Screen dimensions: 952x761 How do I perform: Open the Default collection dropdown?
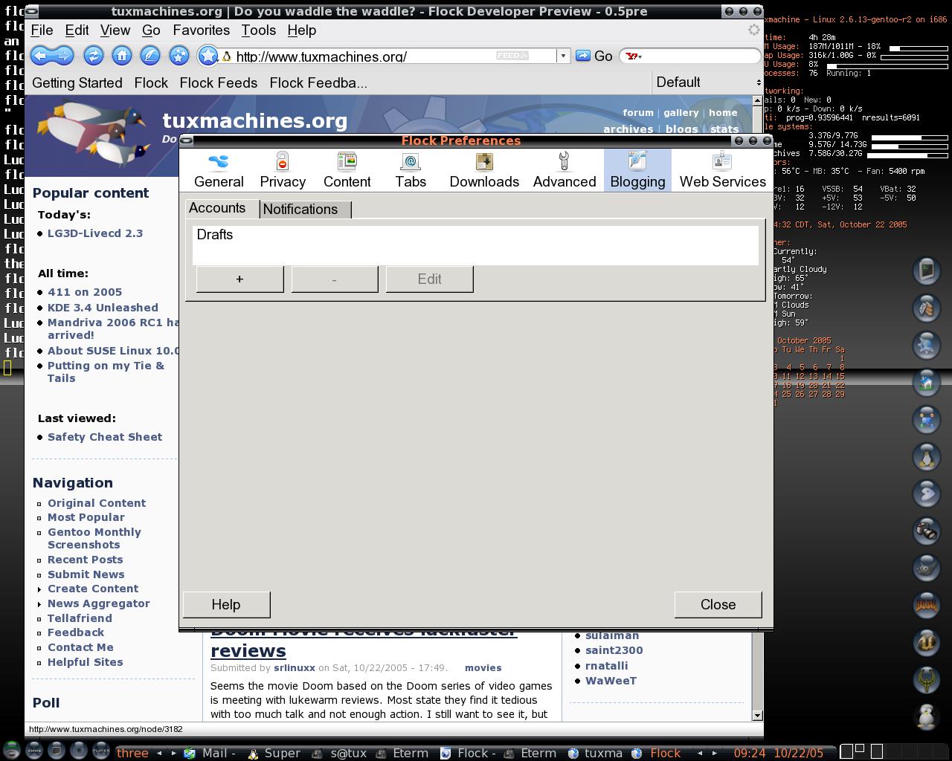coord(707,82)
